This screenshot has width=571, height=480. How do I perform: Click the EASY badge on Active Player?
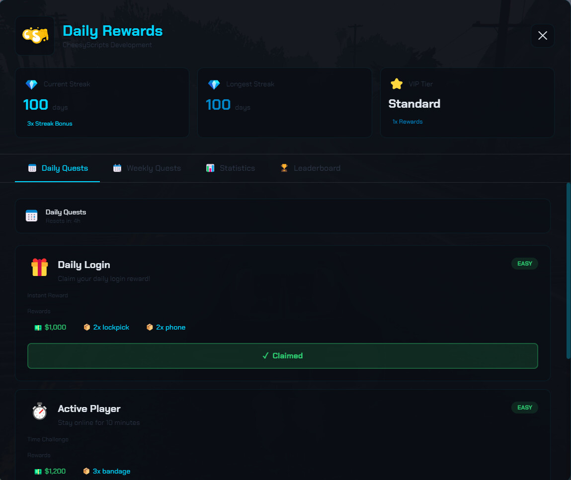(x=525, y=408)
